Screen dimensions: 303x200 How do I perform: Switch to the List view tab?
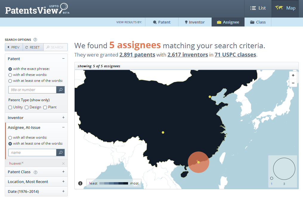(x=258, y=8)
